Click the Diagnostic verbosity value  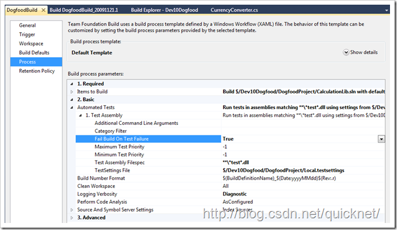coord(235,194)
